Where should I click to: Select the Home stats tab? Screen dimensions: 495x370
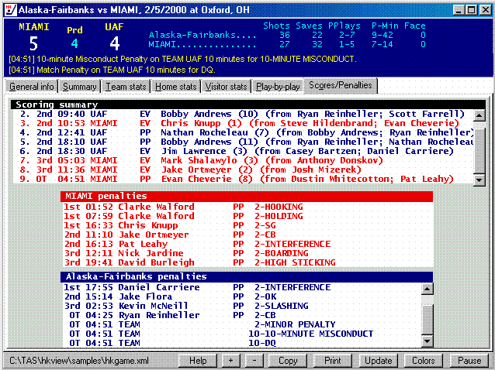pyautogui.click(x=176, y=87)
